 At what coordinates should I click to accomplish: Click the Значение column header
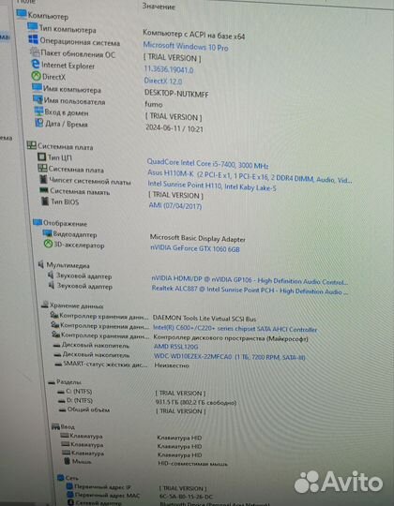click(159, 7)
